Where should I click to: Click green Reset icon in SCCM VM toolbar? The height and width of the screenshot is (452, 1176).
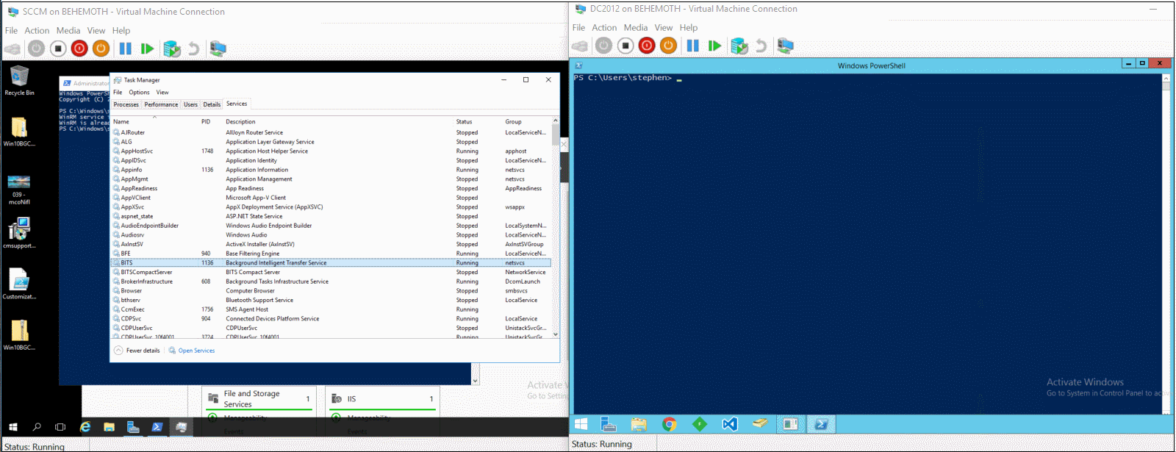(147, 49)
